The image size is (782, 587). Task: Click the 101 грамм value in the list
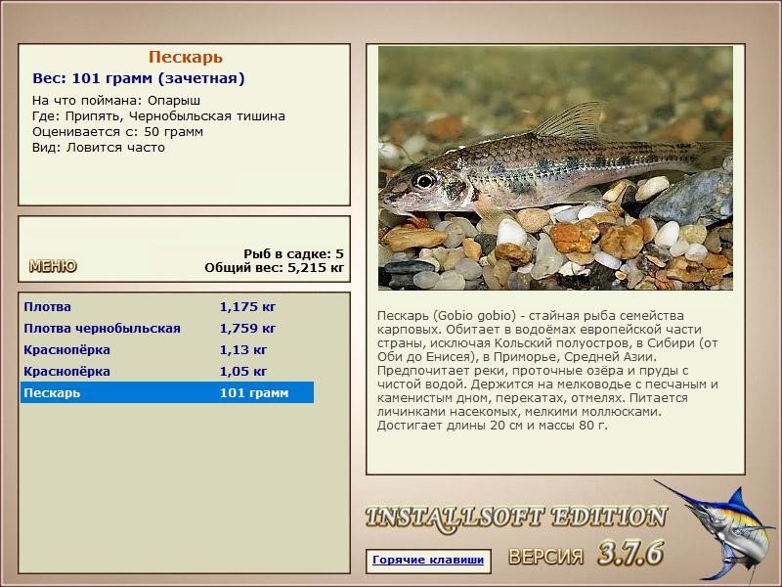click(254, 393)
